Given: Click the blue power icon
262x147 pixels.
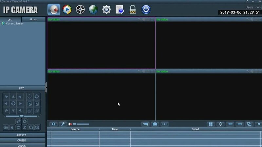Looking at the screenshot, I should (146, 9).
